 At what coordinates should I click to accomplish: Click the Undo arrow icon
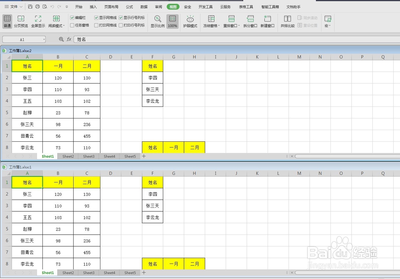coord(52,7)
